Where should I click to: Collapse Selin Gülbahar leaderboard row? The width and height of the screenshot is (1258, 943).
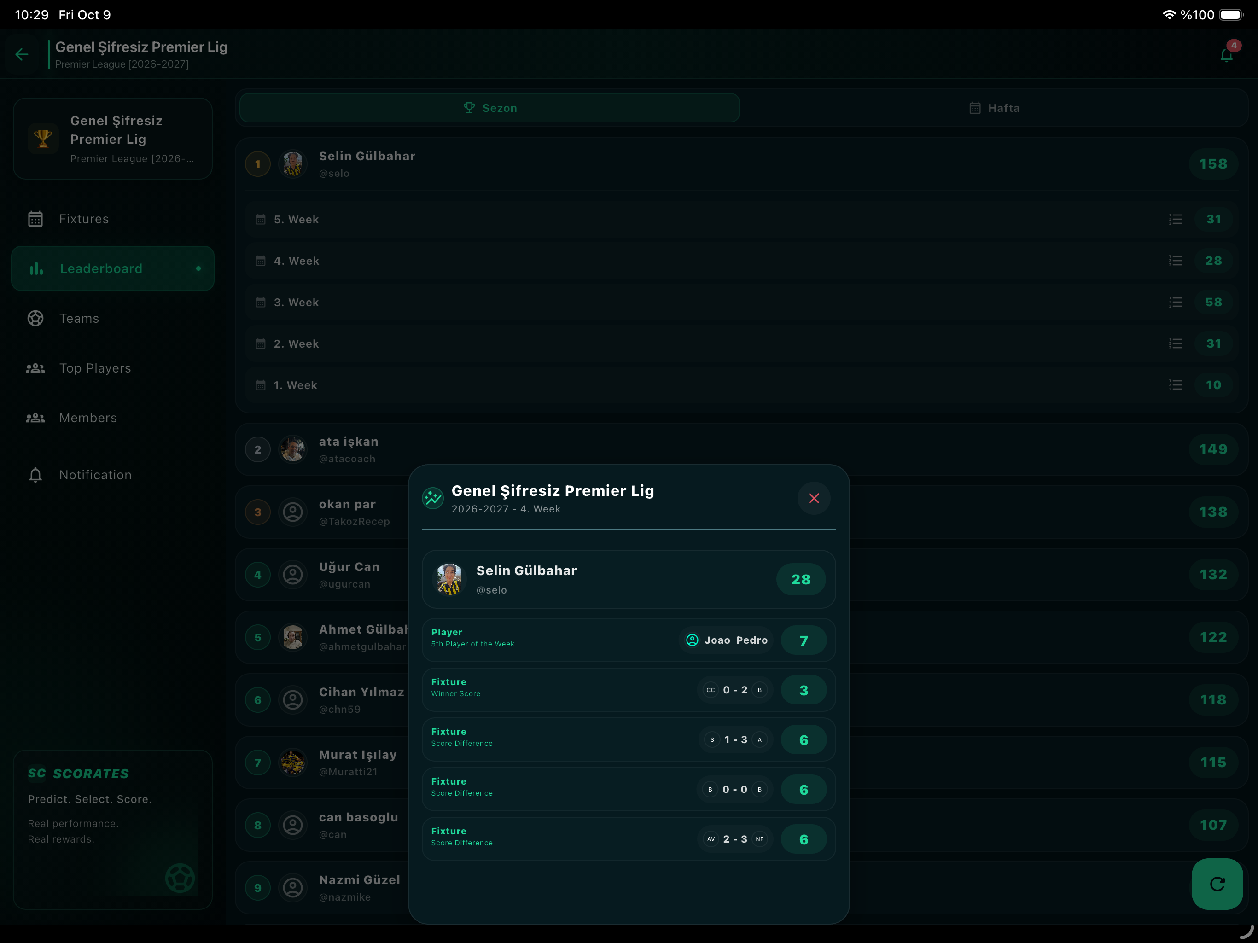click(742, 164)
